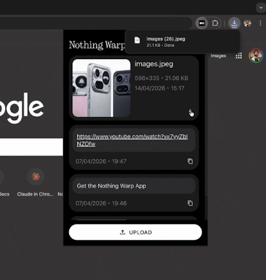Open downloaded file images (26).jpeg
Viewport: 266px width, 280px height.
182,42
